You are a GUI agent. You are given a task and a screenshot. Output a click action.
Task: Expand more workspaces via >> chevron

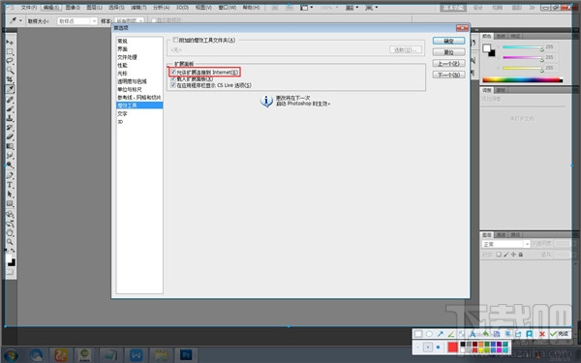point(532,8)
